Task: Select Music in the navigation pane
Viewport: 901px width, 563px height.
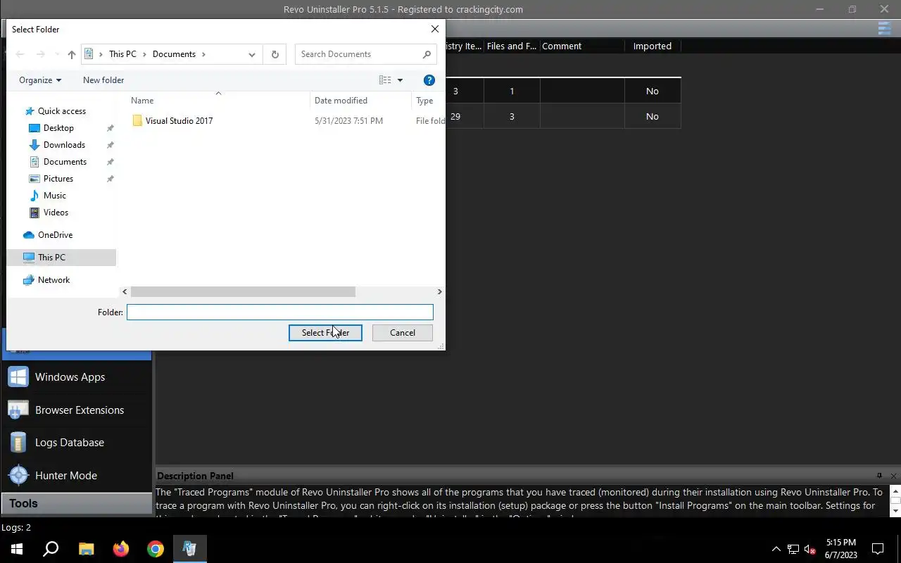Action: click(x=55, y=196)
